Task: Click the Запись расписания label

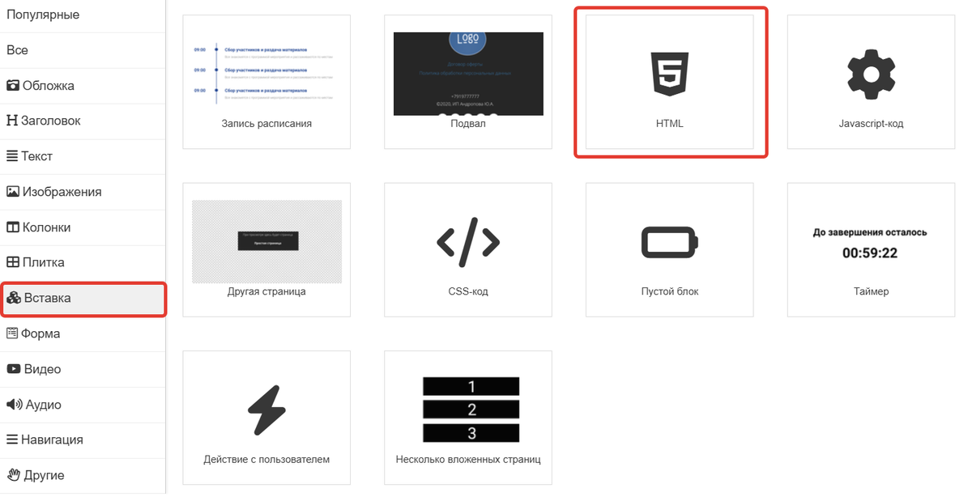Action: coord(266,124)
